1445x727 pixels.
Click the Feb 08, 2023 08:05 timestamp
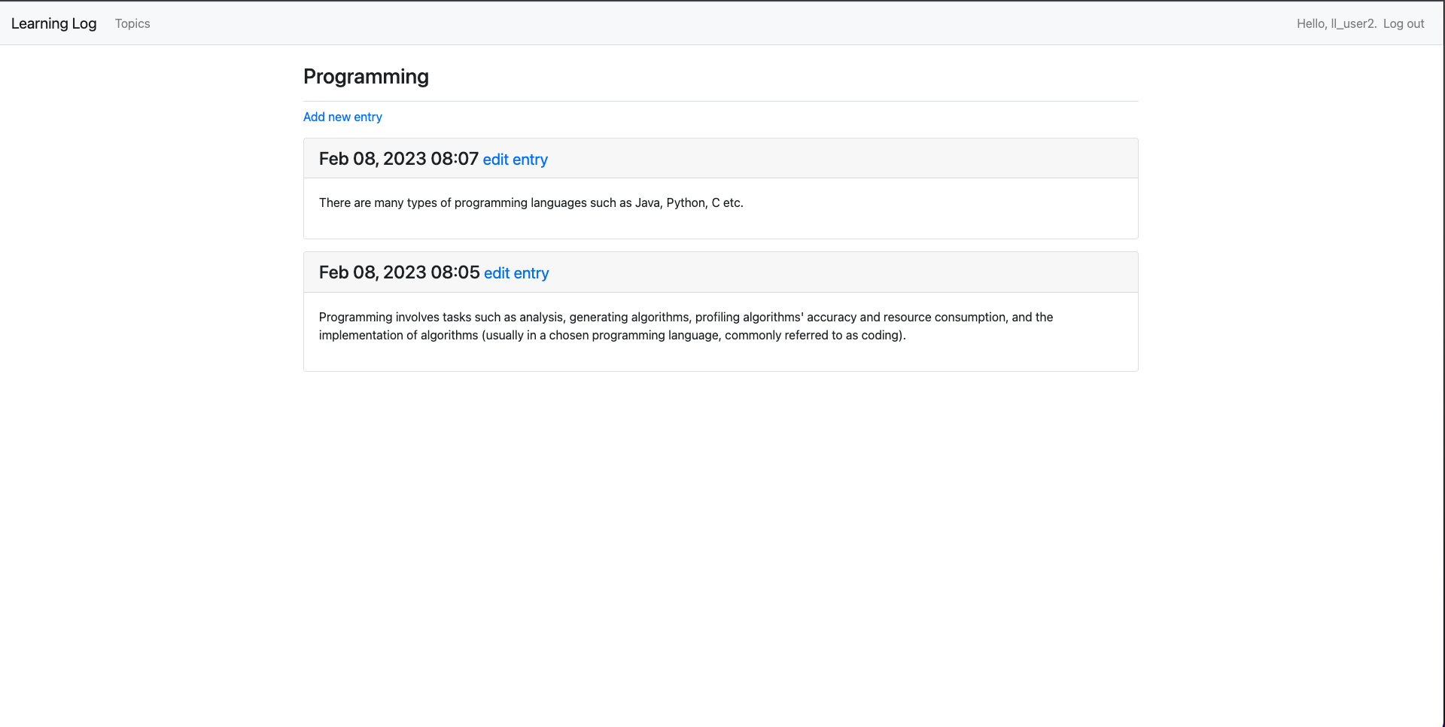pyautogui.click(x=400, y=272)
